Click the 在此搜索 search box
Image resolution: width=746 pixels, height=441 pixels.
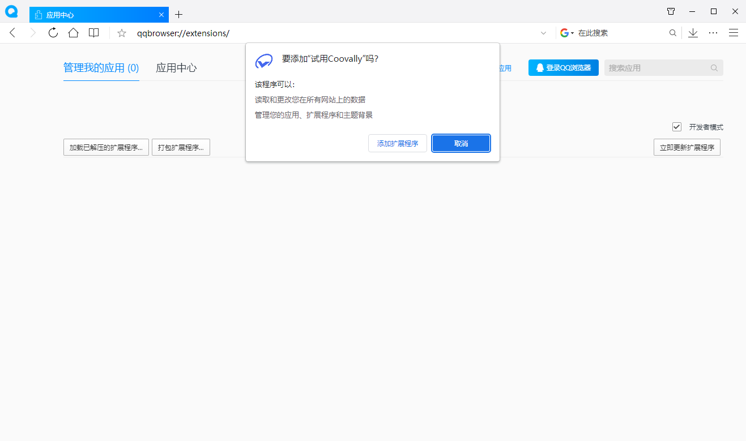coord(620,33)
